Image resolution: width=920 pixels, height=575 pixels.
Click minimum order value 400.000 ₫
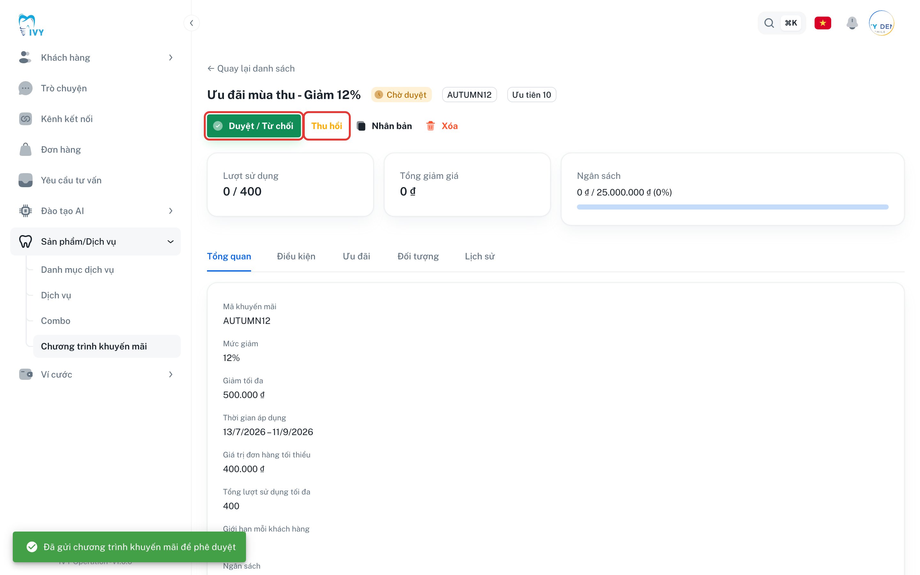[244, 469]
